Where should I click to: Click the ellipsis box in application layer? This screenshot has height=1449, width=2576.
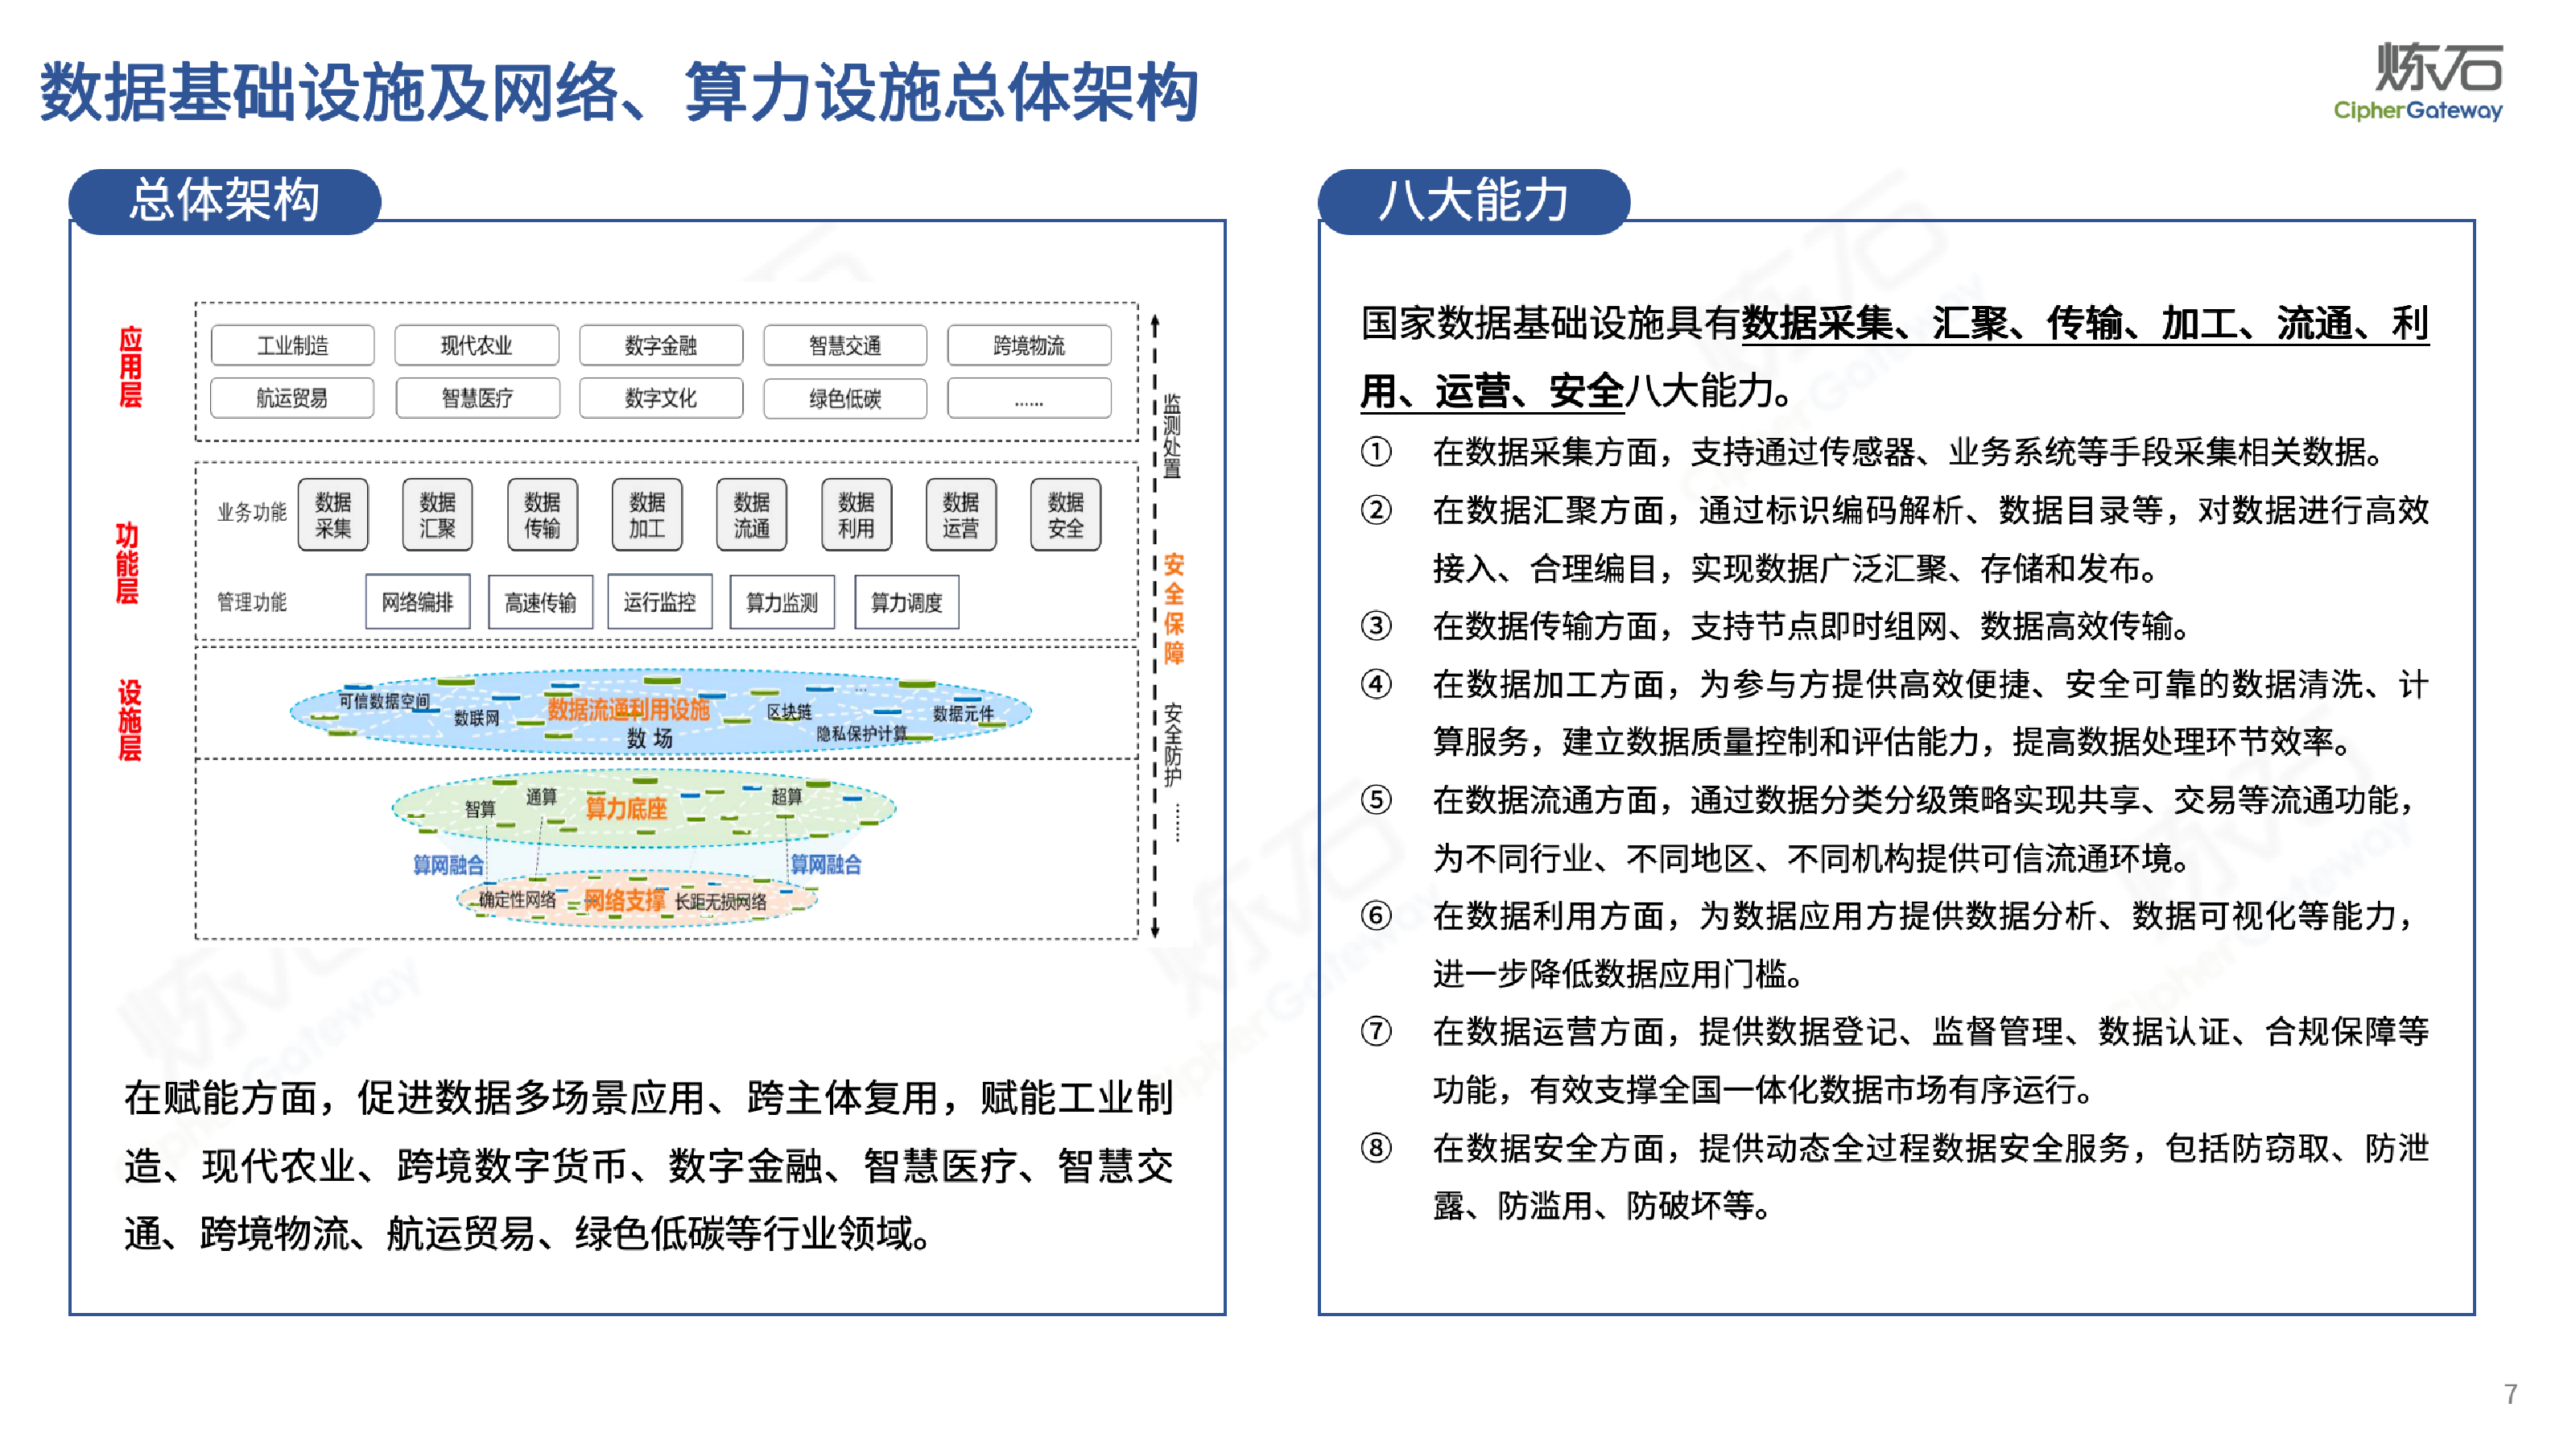coord(1028,398)
